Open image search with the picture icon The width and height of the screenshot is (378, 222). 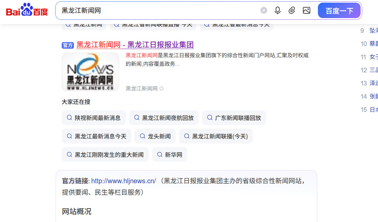click(x=306, y=11)
